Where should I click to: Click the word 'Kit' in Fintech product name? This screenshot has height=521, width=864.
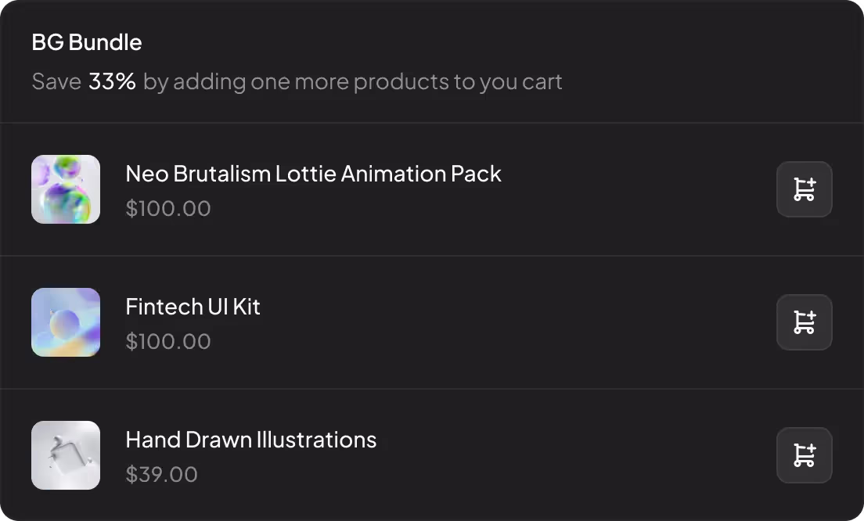coord(247,307)
